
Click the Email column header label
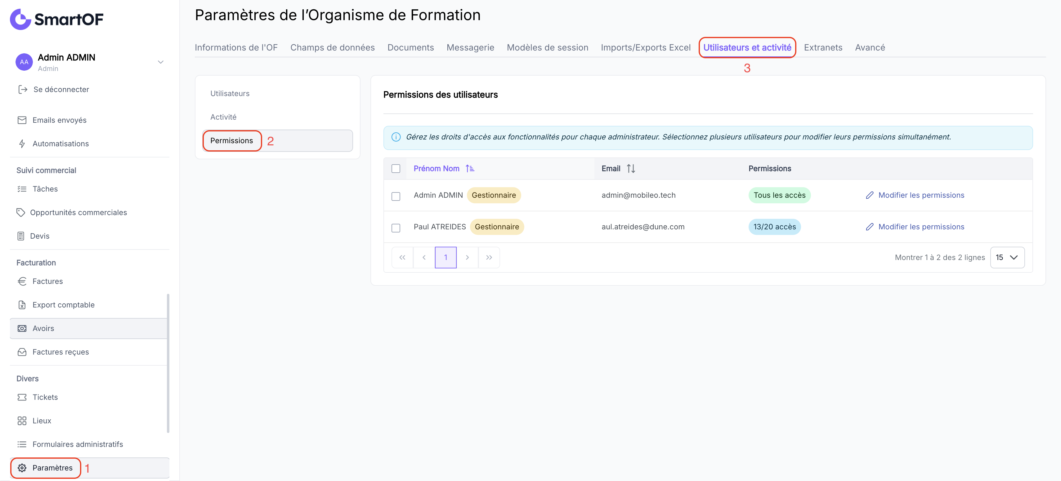(611, 168)
